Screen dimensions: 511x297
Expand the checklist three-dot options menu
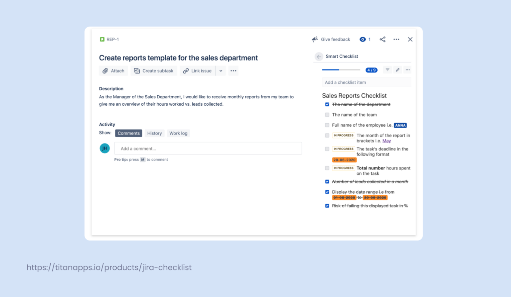407,70
